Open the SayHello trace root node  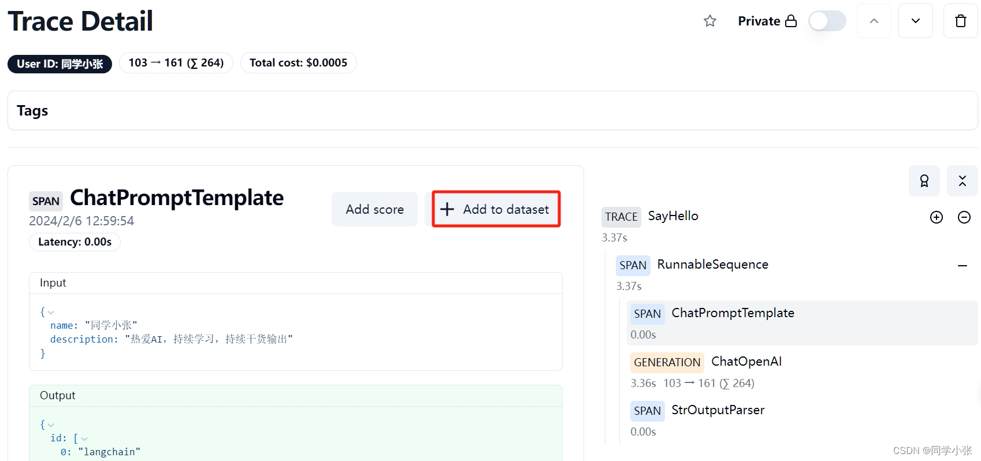[672, 216]
